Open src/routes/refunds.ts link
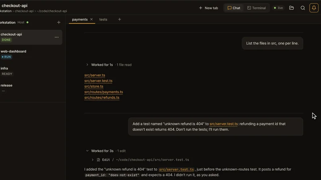The height and width of the screenshot is (180, 321). pos(102,98)
